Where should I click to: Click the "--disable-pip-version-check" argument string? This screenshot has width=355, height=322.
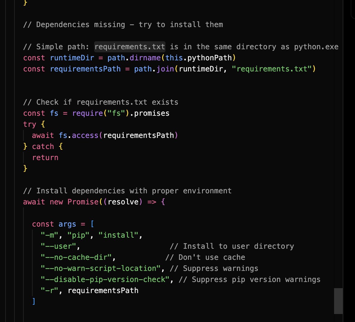pyautogui.click(x=105, y=280)
